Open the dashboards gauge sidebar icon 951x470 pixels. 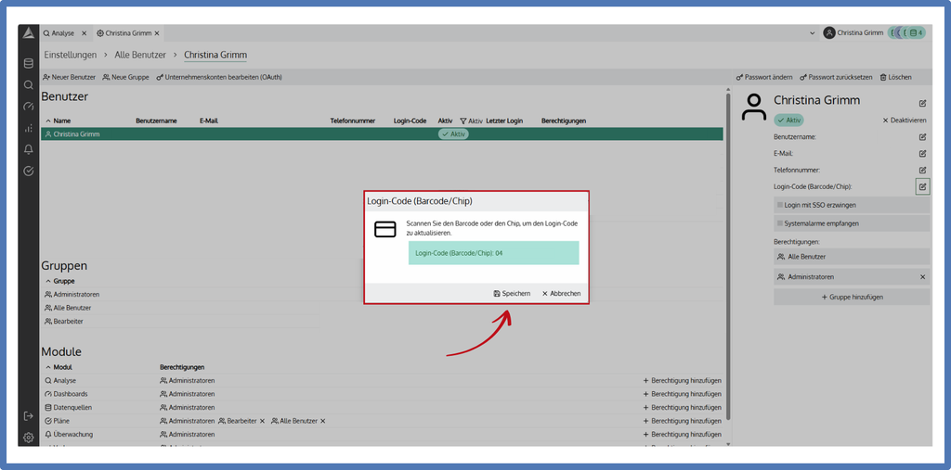tap(29, 107)
